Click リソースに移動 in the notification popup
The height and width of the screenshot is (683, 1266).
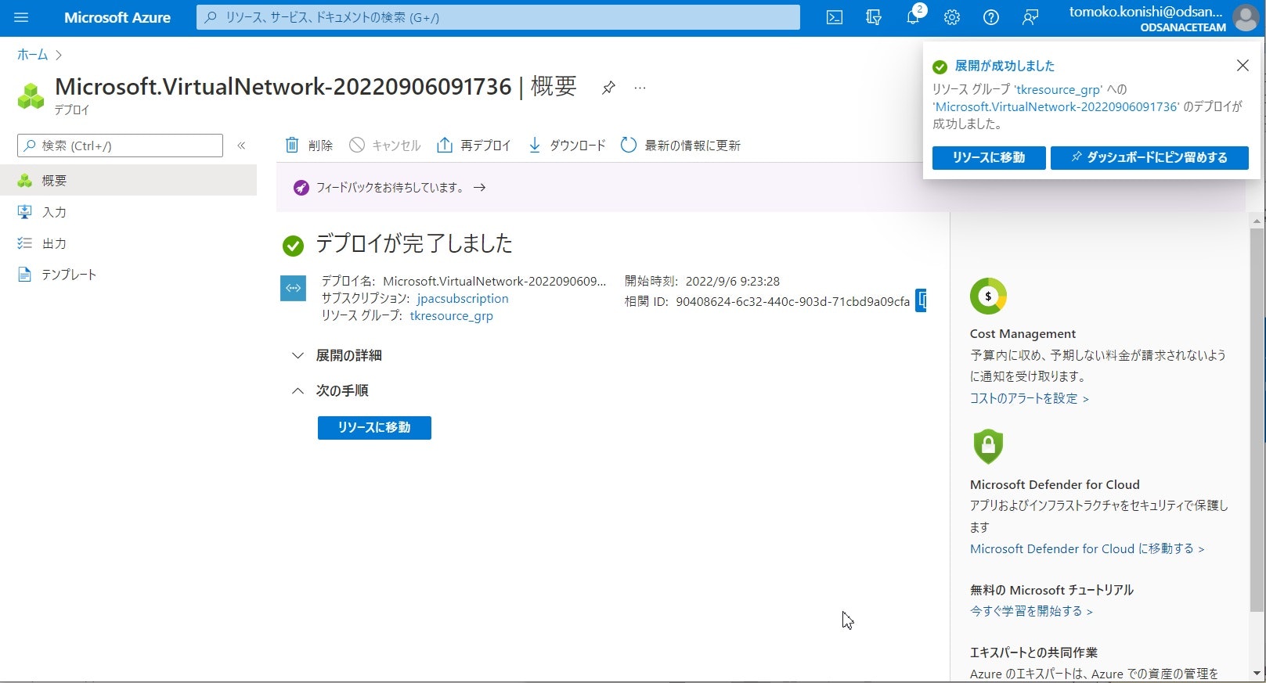pyautogui.click(x=989, y=157)
